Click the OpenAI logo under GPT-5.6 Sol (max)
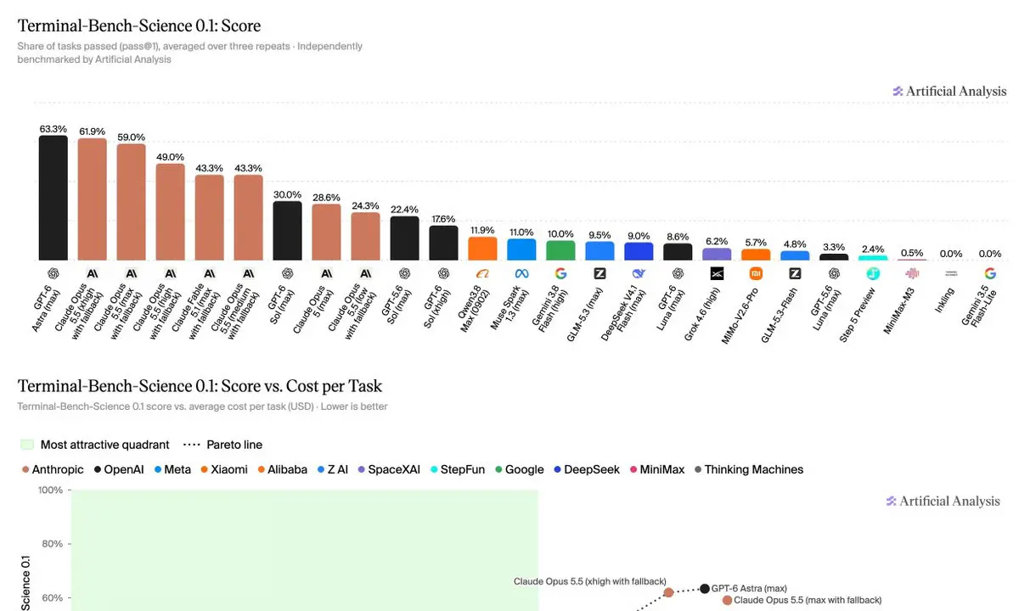Image resolution: width=1019 pixels, height=611 pixels. [404, 273]
